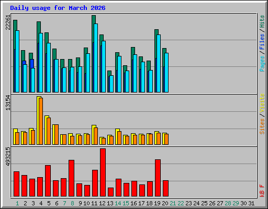Select day 31 on the date axis
Viewport: 268px width, 209px height.
tap(251, 203)
